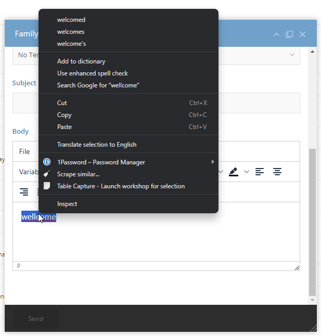This screenshot has height=336, width=321.
Task: Select Copy from the context menu
Action: [x=129, y=115]
